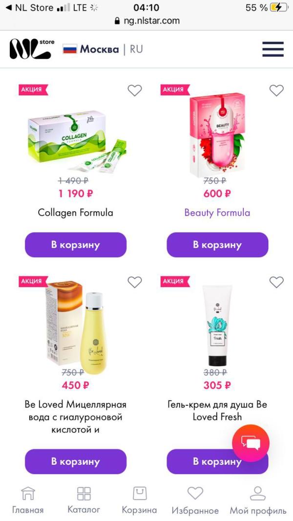This screenshot has height=521, width=293.
Task: Return to NL Store app via back arrow
Action: 30,8
